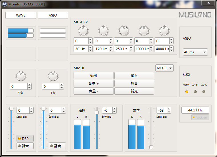Toggle the DSP button
217x157 pixels.
(x=25, y=138)
